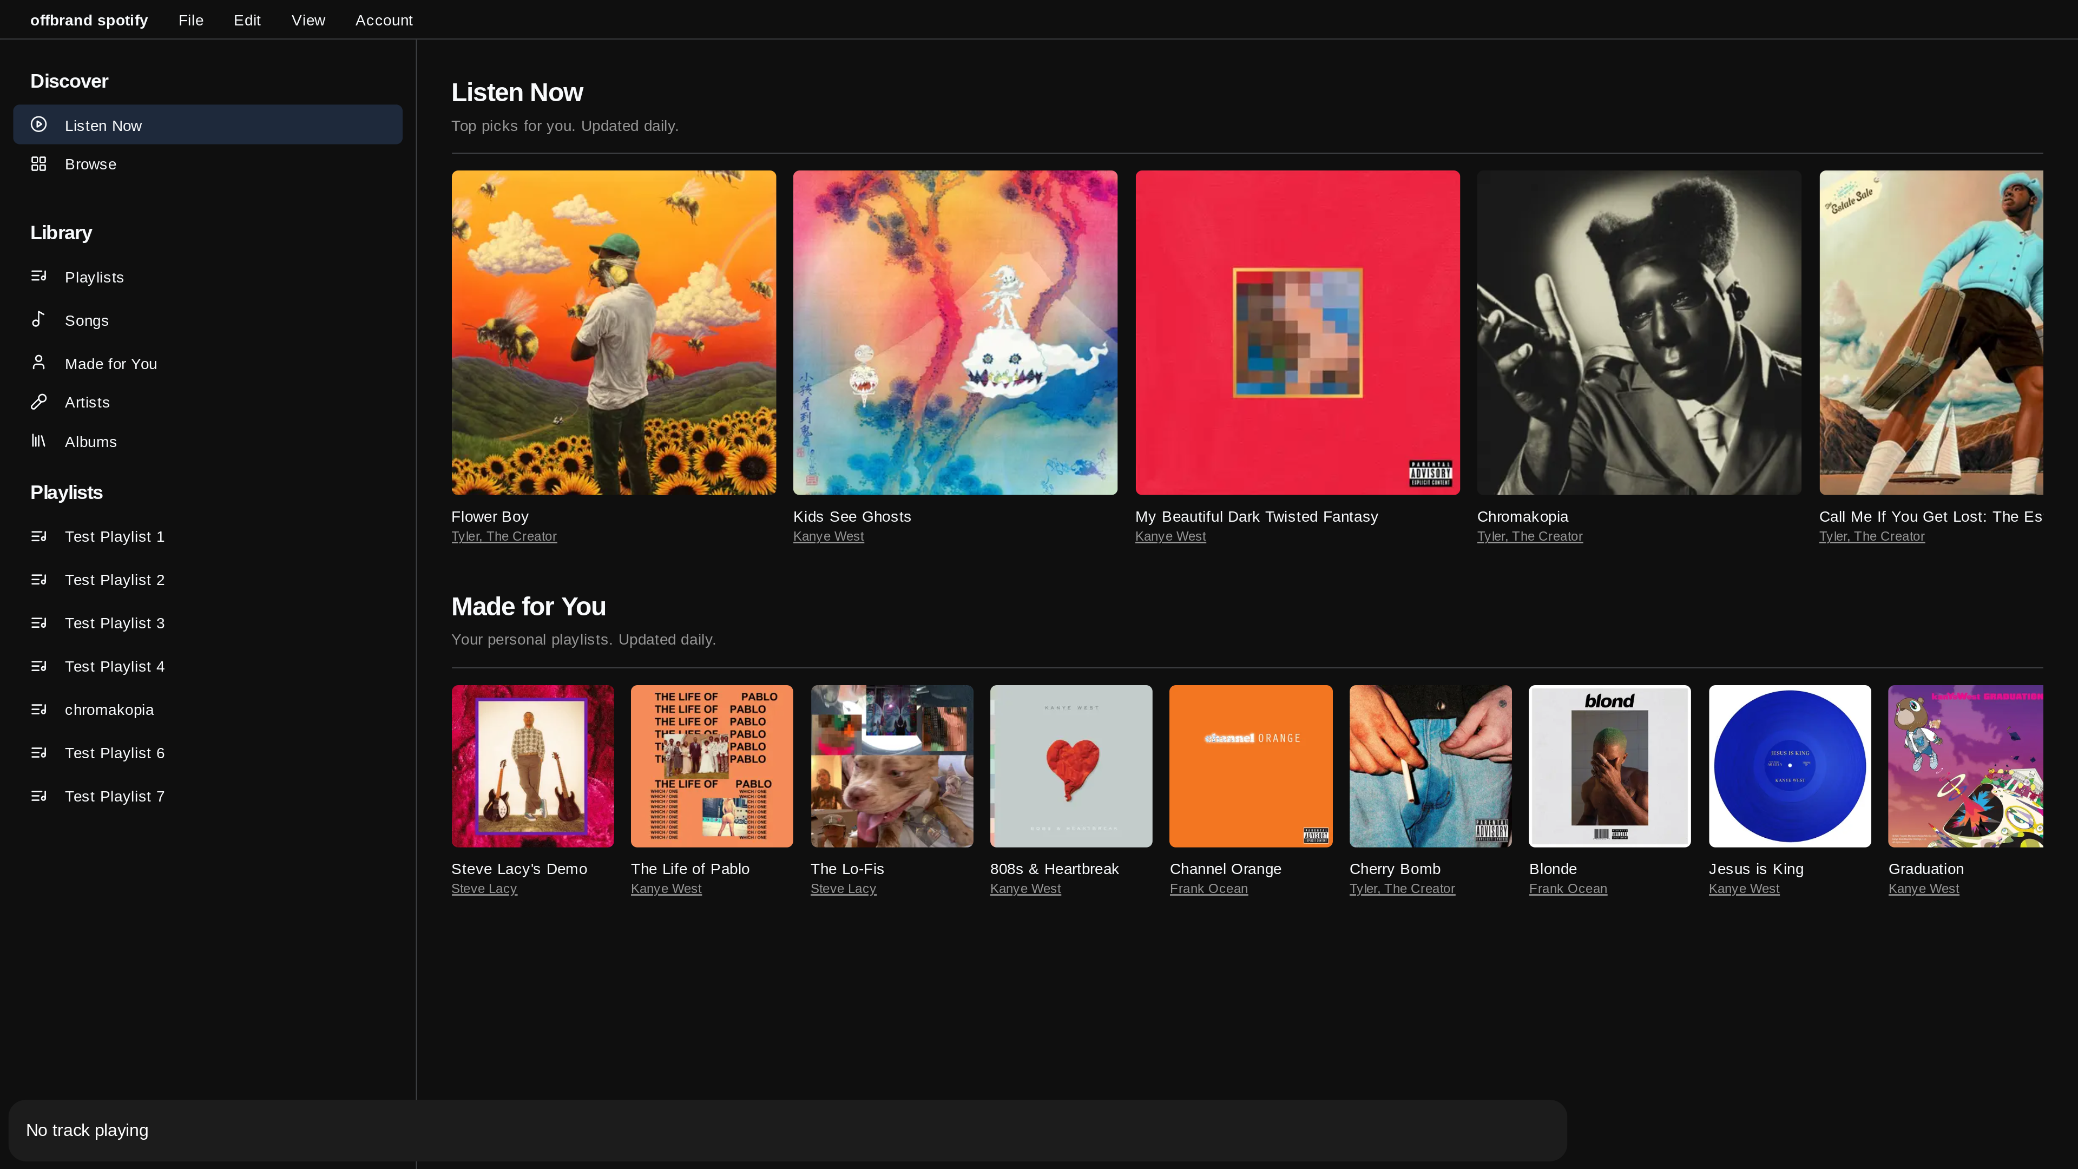Follow the Frank Ocean link under Blonde
Viewport: 2078px width, 1169px height.
click(x=1567, y=889)
